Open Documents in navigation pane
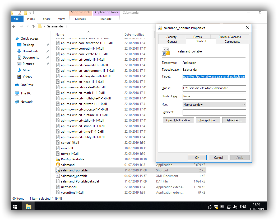Screen dimensions: 278x221 (x=31, y=57)
